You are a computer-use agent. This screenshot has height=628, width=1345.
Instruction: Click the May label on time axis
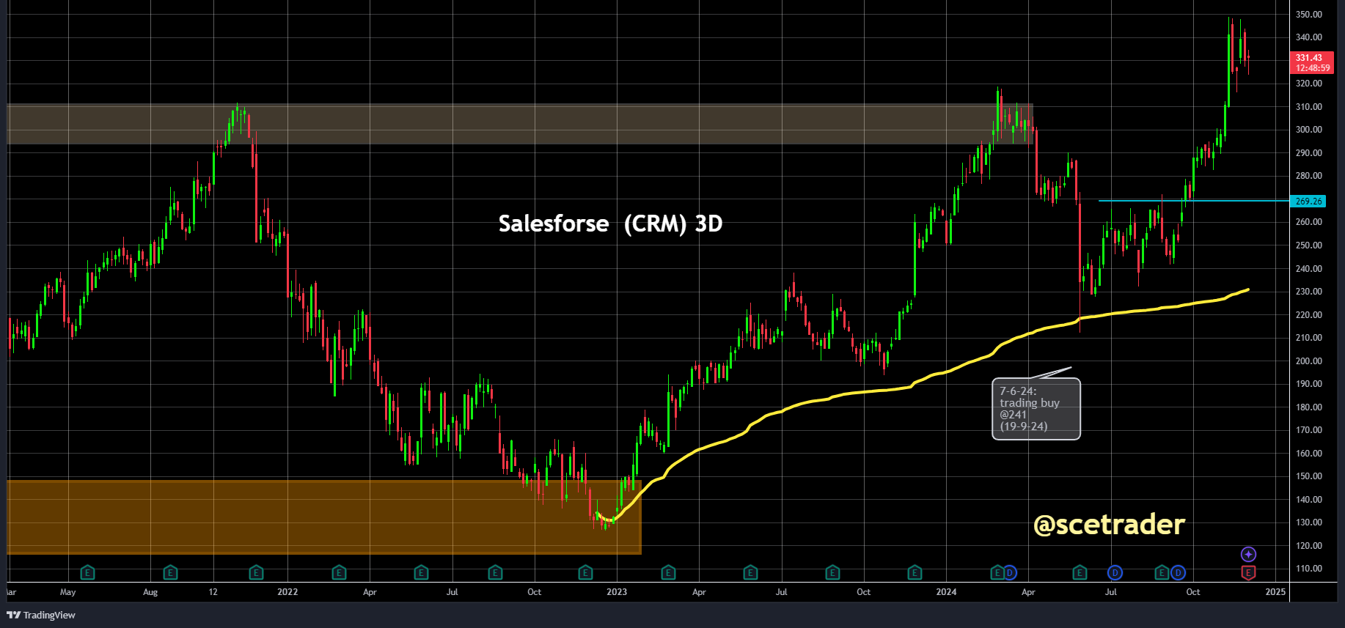(67, 592)
